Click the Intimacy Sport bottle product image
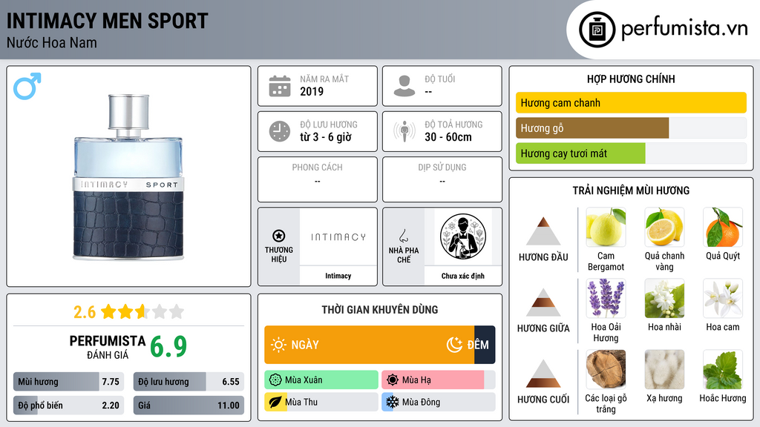Viewport: 760px width, 427px height. 128,177
